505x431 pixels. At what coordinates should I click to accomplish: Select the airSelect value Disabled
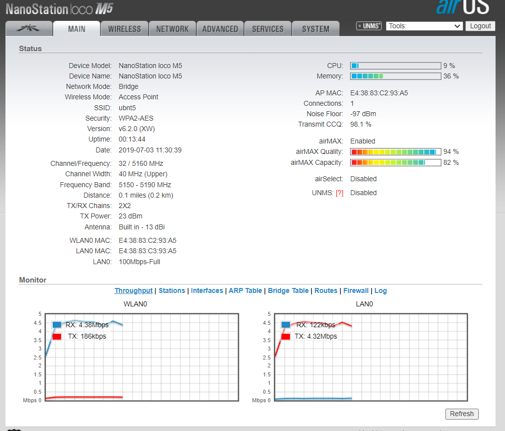[363, 179]
